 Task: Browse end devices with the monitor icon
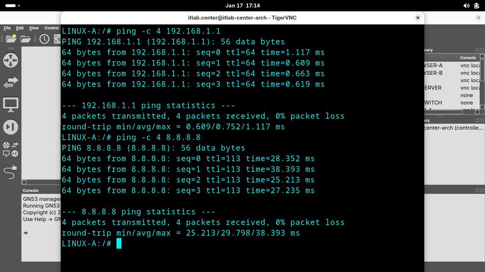pos(10,105)
